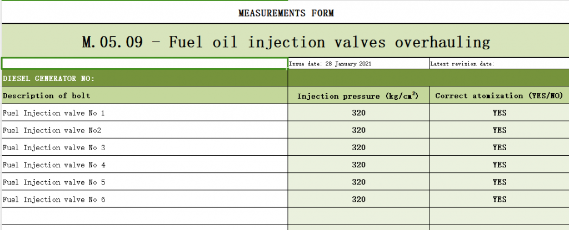Select the Fuel Injection valve No 1 cell
Image resolution: width=569 pixels, height=230 pixels.
tap(144, 113)
